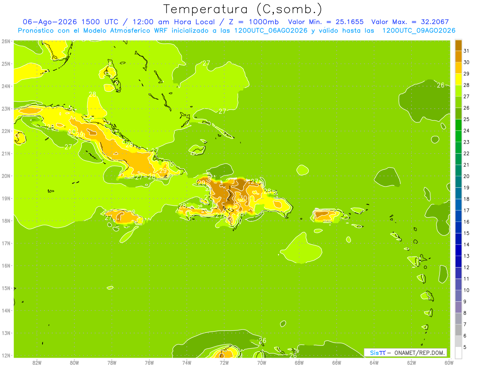Click the white legend swatch below 5
This screenshot has width=477, height=368.
pos(459,353)
